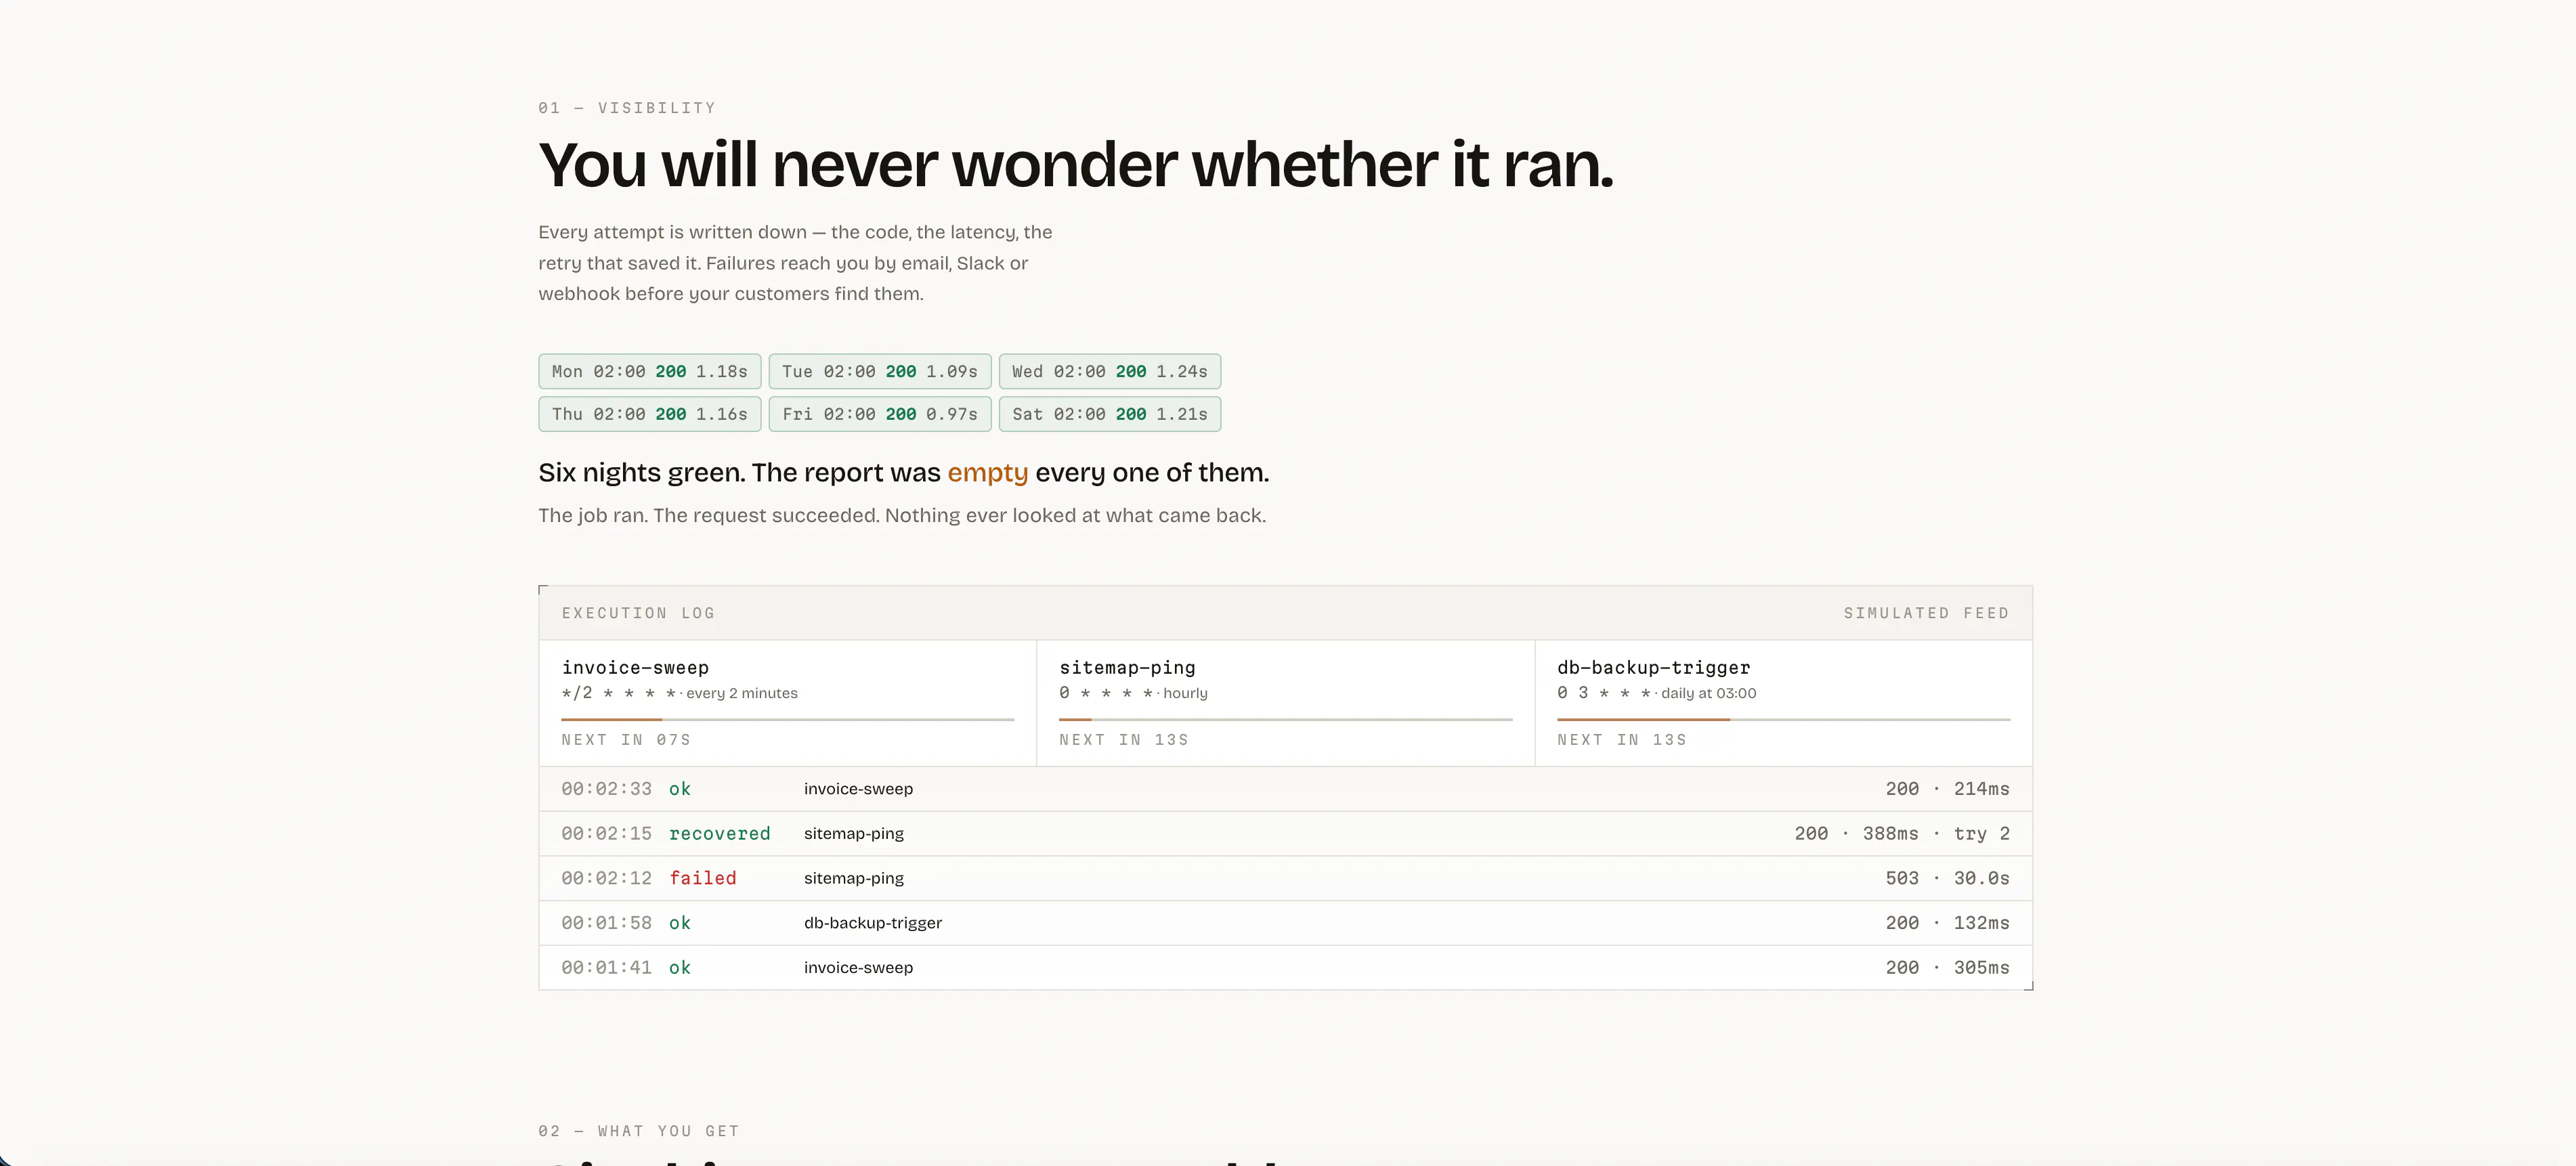2576x1166 pixels.
Task: Click the orange word 'empty'
Action: 987,473
